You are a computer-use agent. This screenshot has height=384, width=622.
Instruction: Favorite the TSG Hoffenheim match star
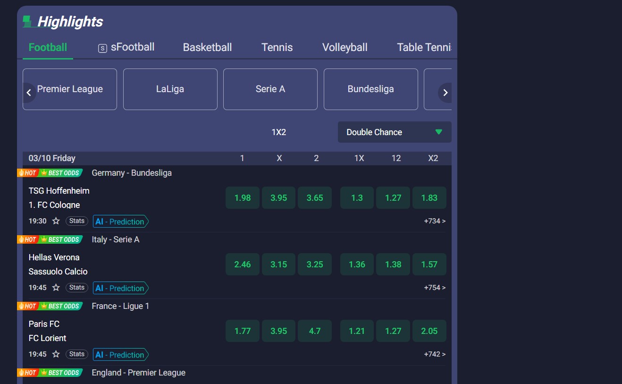(56, 221)
